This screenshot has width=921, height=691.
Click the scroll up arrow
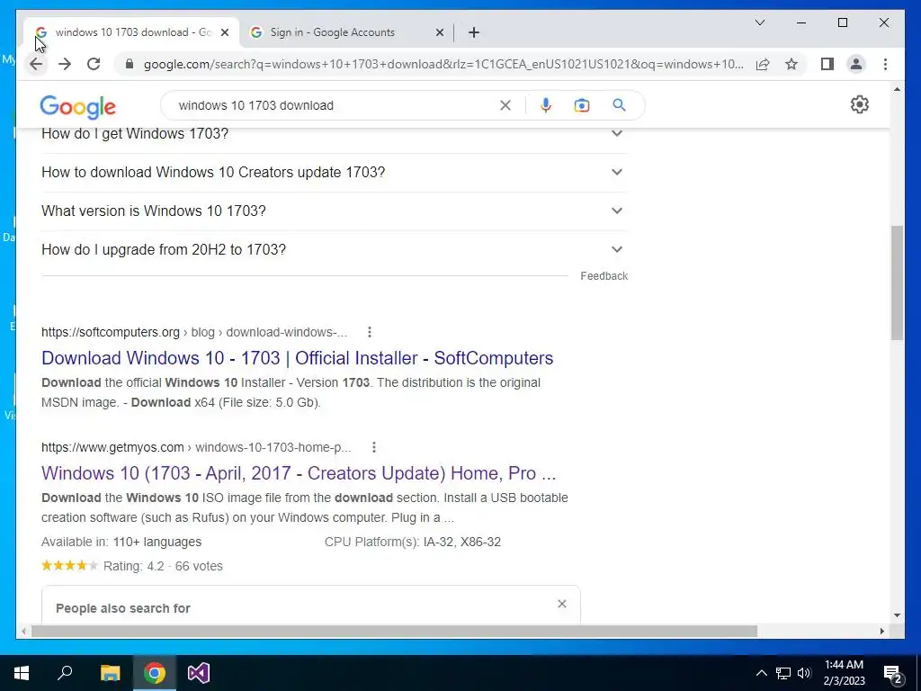(897, 89)
